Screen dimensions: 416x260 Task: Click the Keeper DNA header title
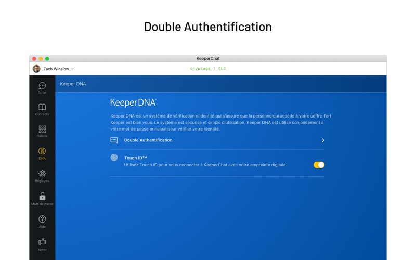73,84
